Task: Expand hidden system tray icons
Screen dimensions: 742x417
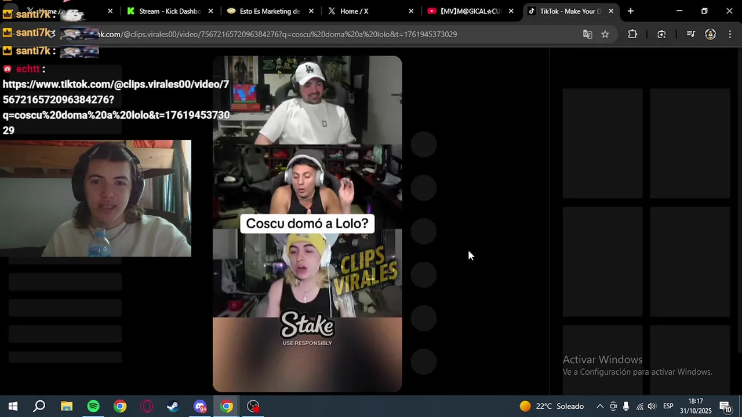Action: click(x=600, y=406)
